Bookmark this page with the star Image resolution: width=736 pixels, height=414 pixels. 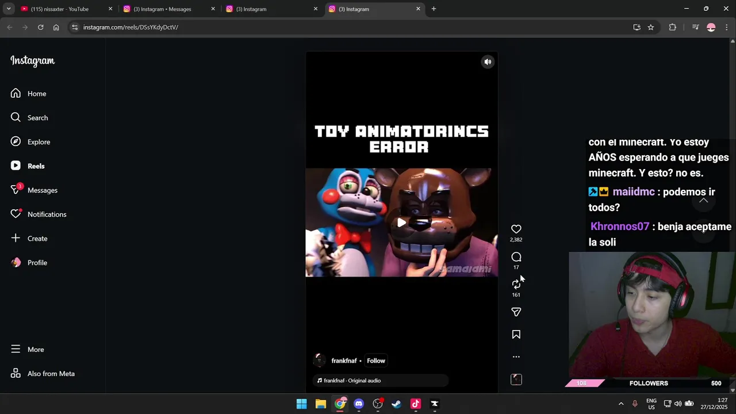[x=651, y=27]
